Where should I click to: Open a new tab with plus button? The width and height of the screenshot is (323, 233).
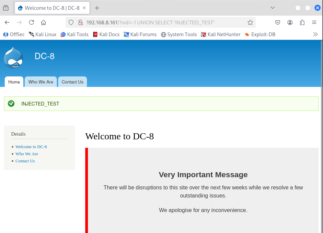tap(97, 8)
